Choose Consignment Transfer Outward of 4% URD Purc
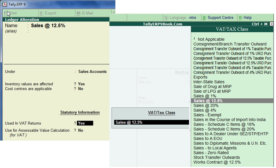 point(232,72)
